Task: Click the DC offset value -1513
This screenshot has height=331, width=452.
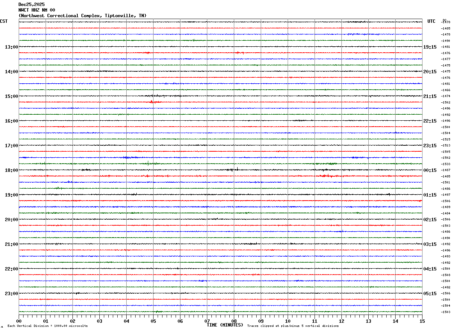Action: click(x=446, y=145)
